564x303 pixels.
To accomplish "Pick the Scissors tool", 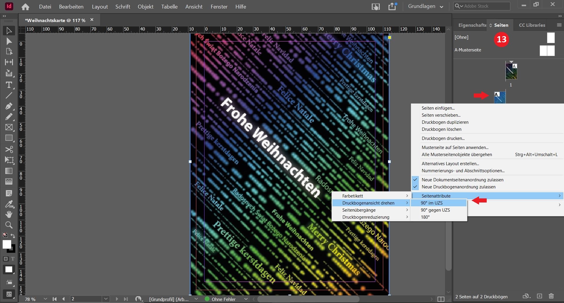I will pyautogui.click(x=9, y=149).
